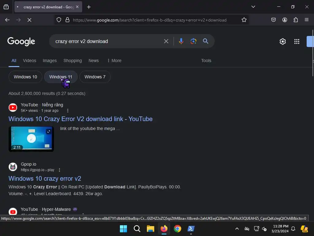Clear the Google search query
This screenshot has height=236, width=314.
(166, 41)
